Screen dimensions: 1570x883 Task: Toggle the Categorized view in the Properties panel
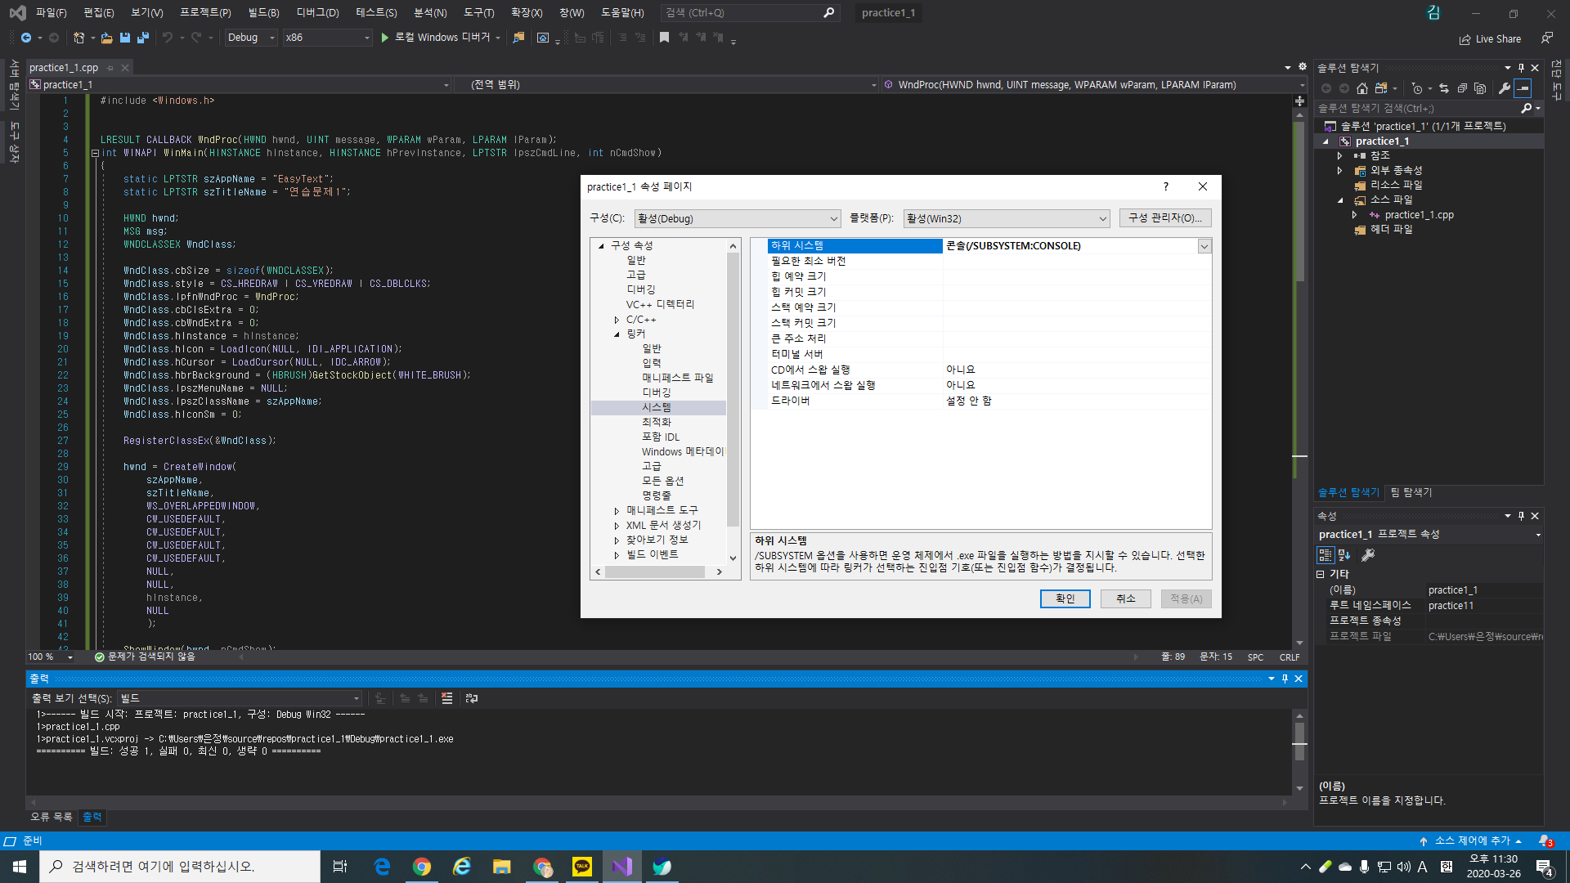1326,555
